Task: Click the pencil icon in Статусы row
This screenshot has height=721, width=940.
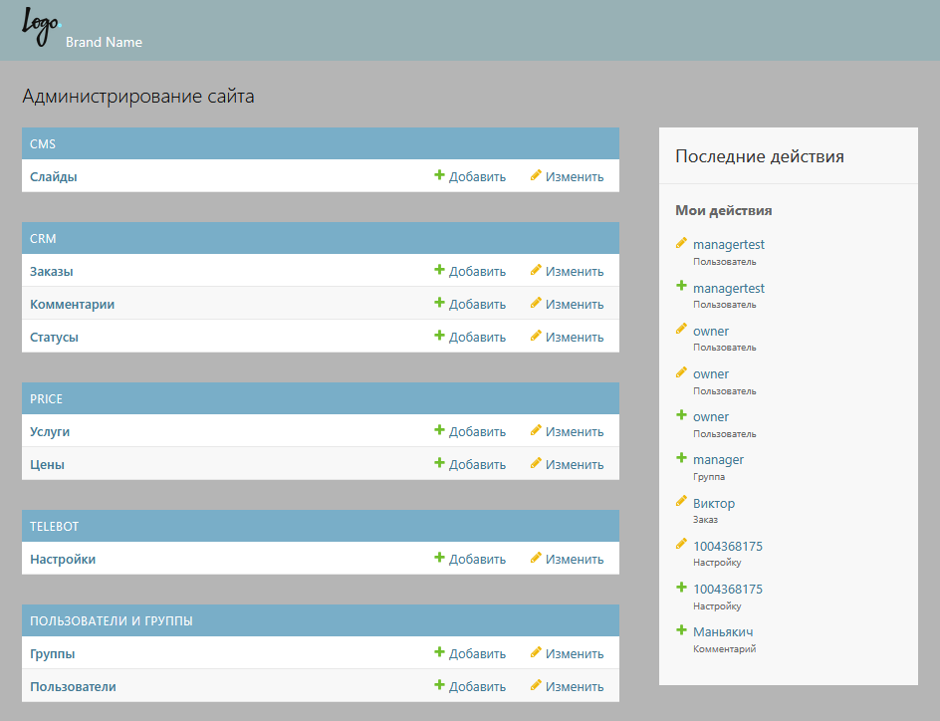Action: 536,336
